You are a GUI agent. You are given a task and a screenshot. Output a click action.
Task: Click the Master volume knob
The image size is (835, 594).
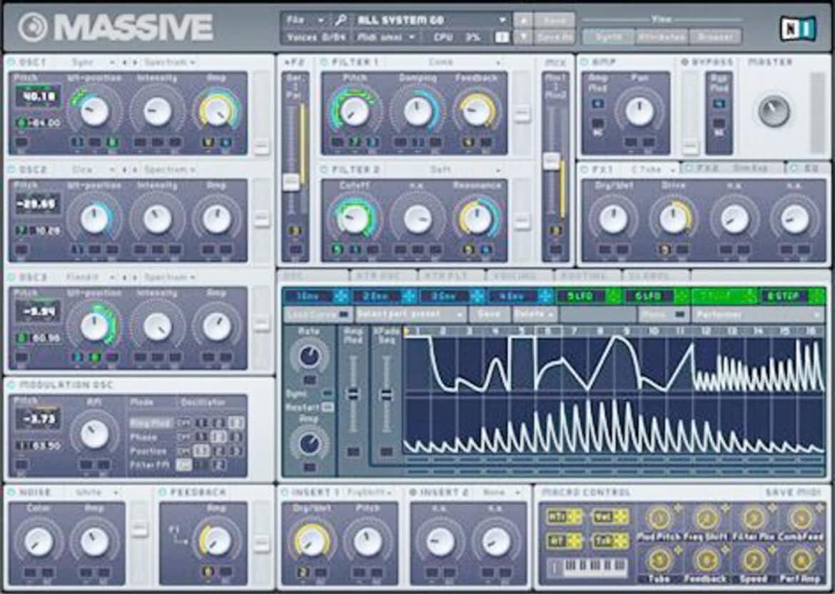coord(773,111)
